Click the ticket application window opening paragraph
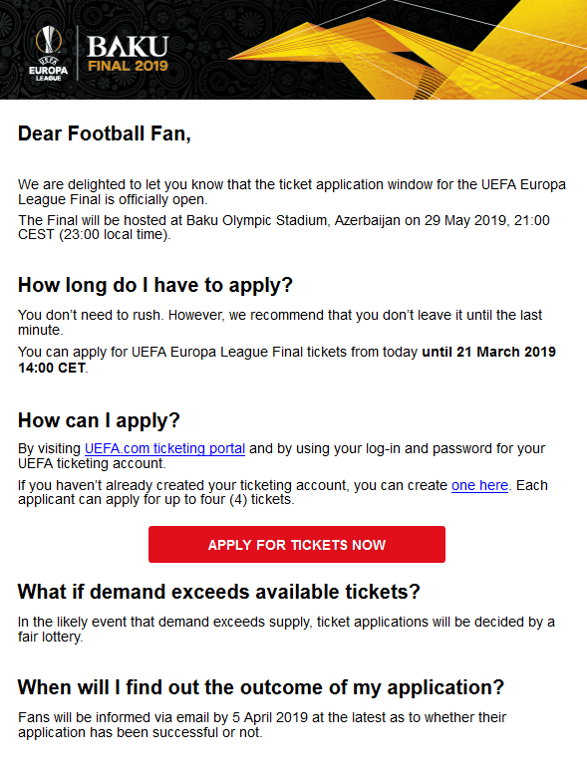 pyautogui.click(x=292, y=192)
